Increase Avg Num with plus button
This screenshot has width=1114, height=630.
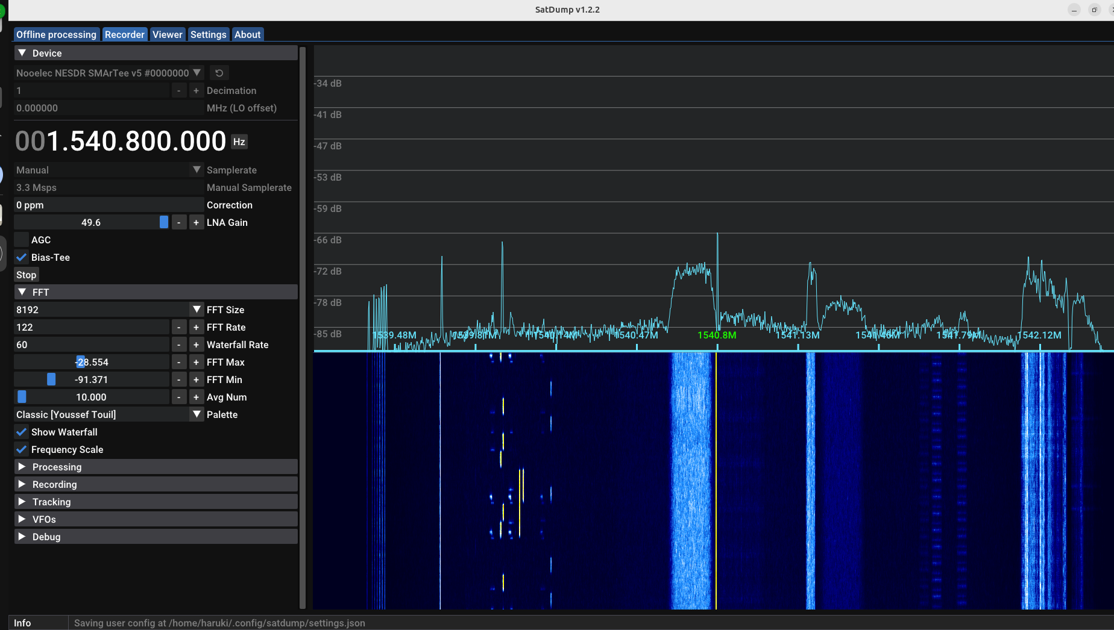pos(196,397)
